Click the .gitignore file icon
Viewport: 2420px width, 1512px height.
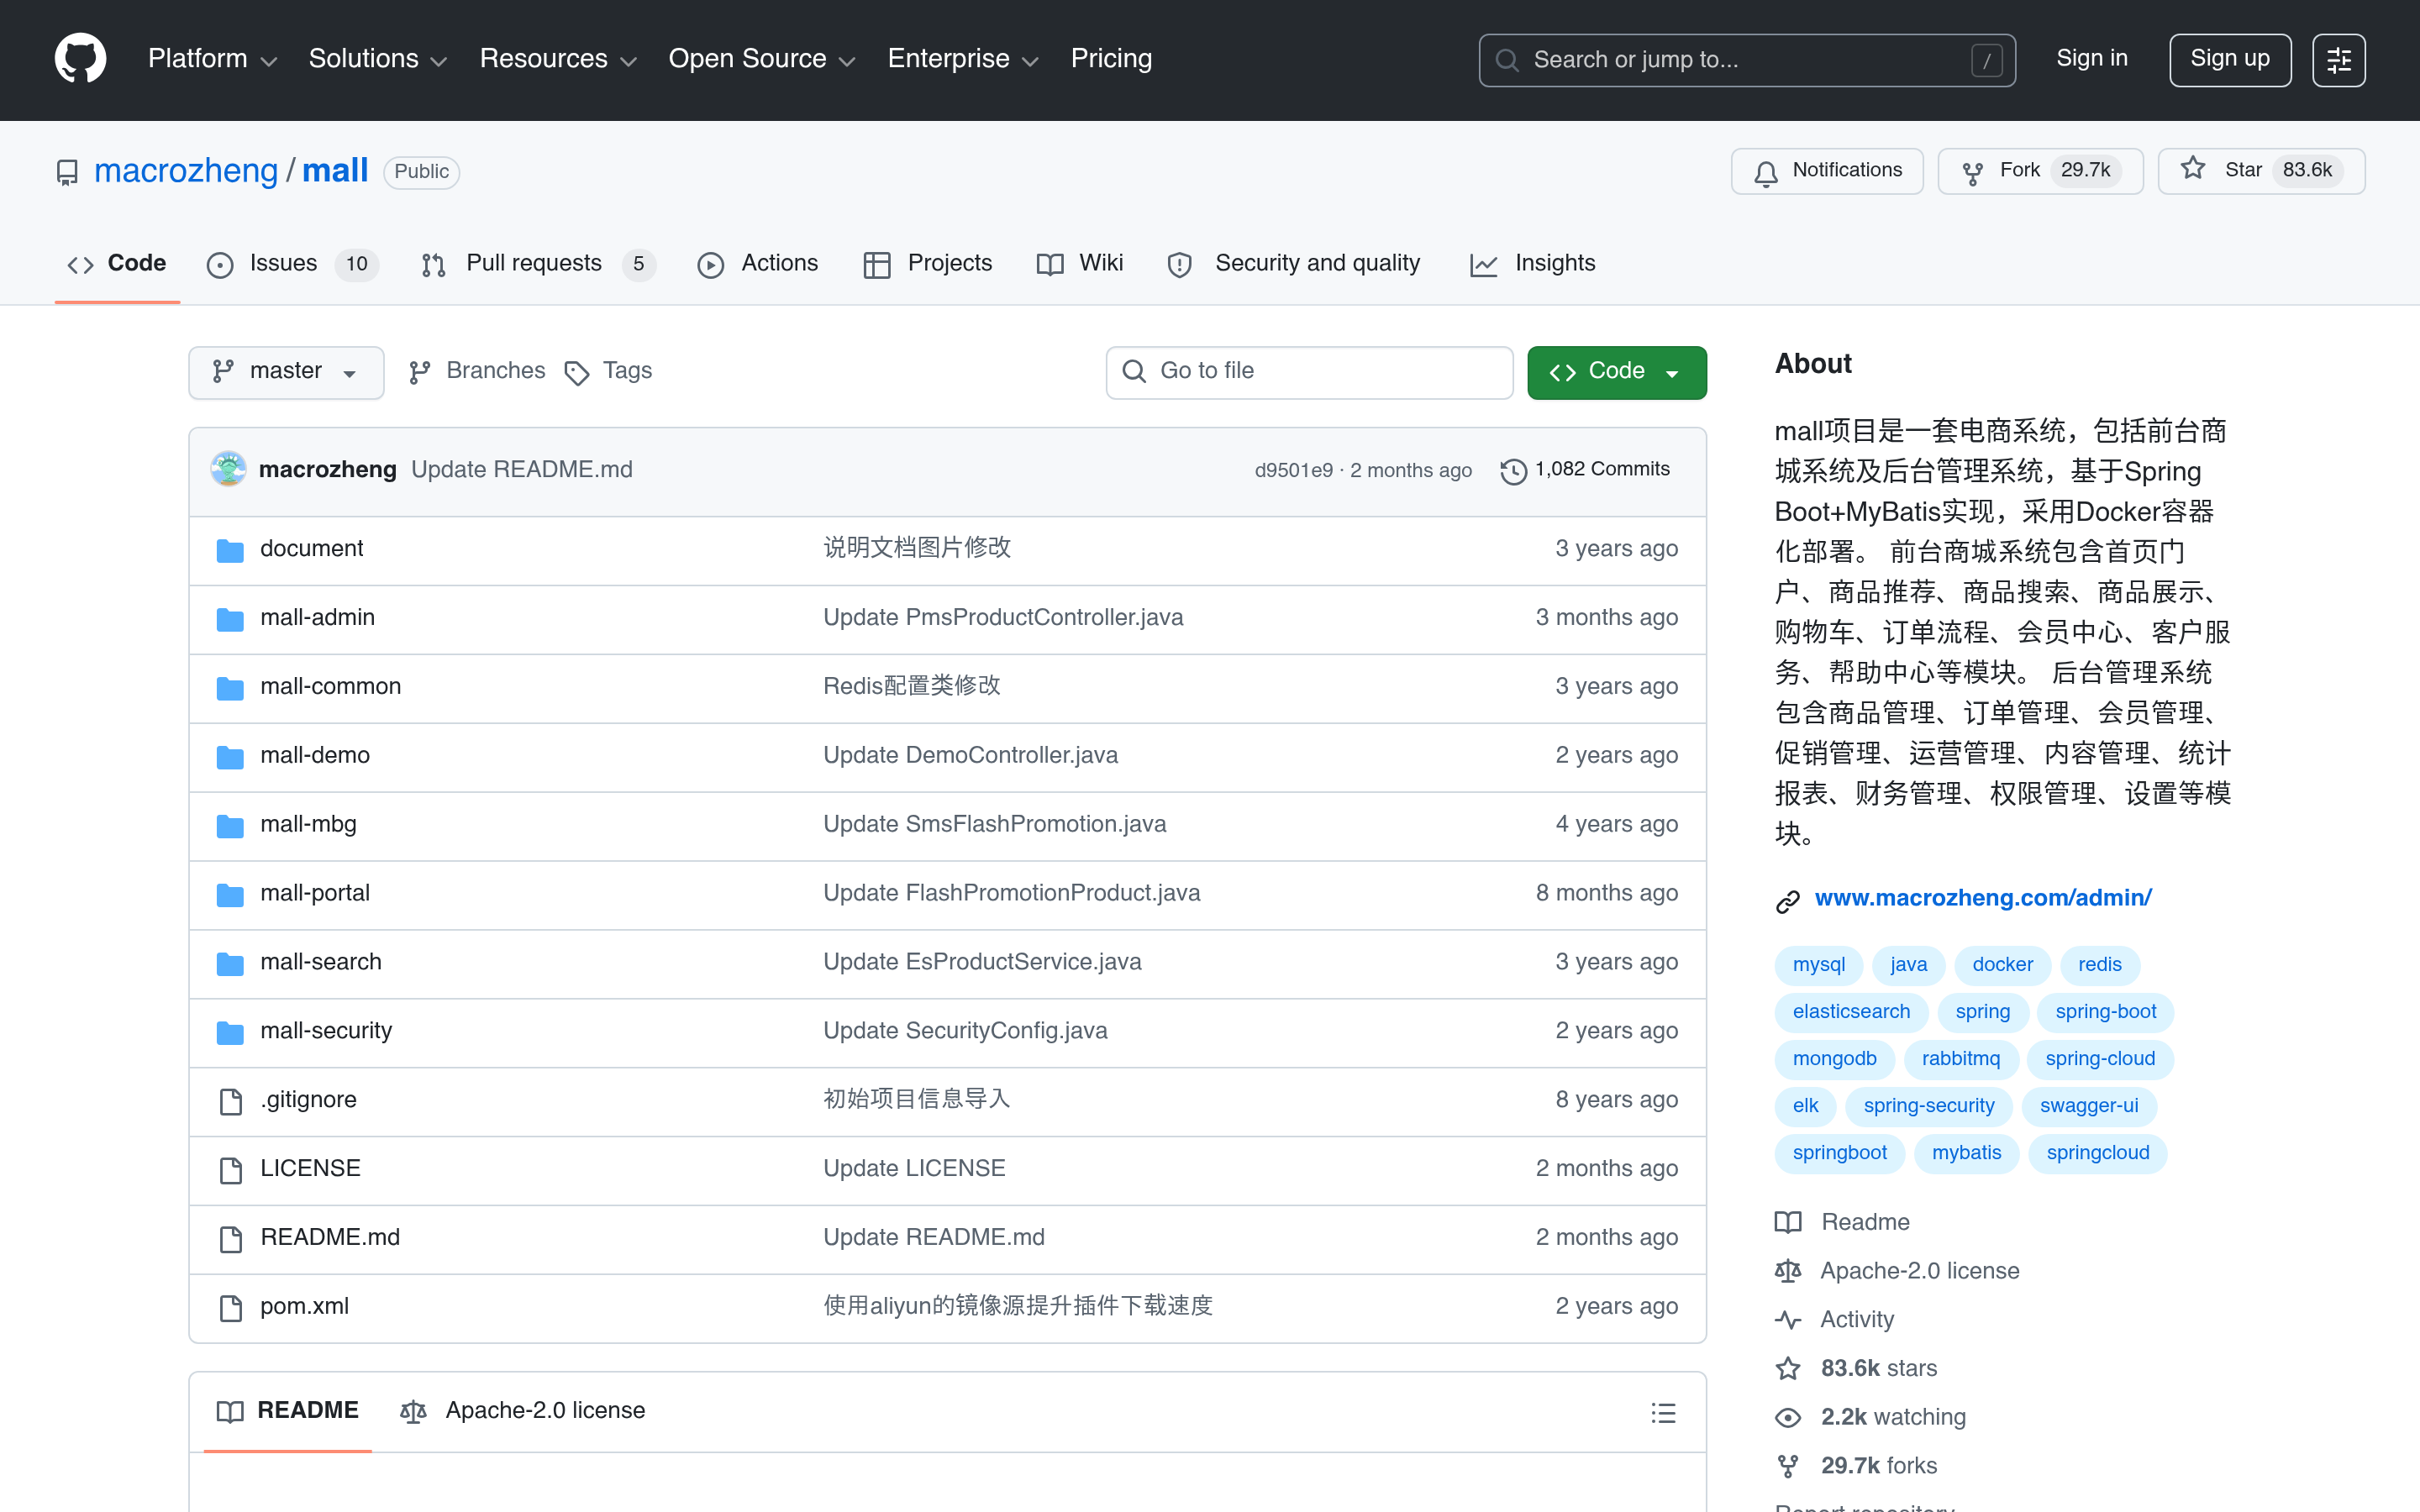[230, 1100]
